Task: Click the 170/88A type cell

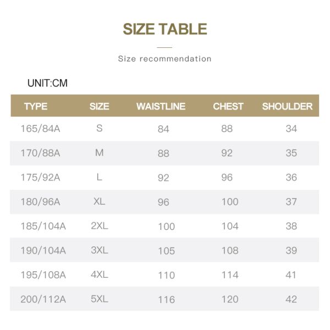Action: [40, 153]
